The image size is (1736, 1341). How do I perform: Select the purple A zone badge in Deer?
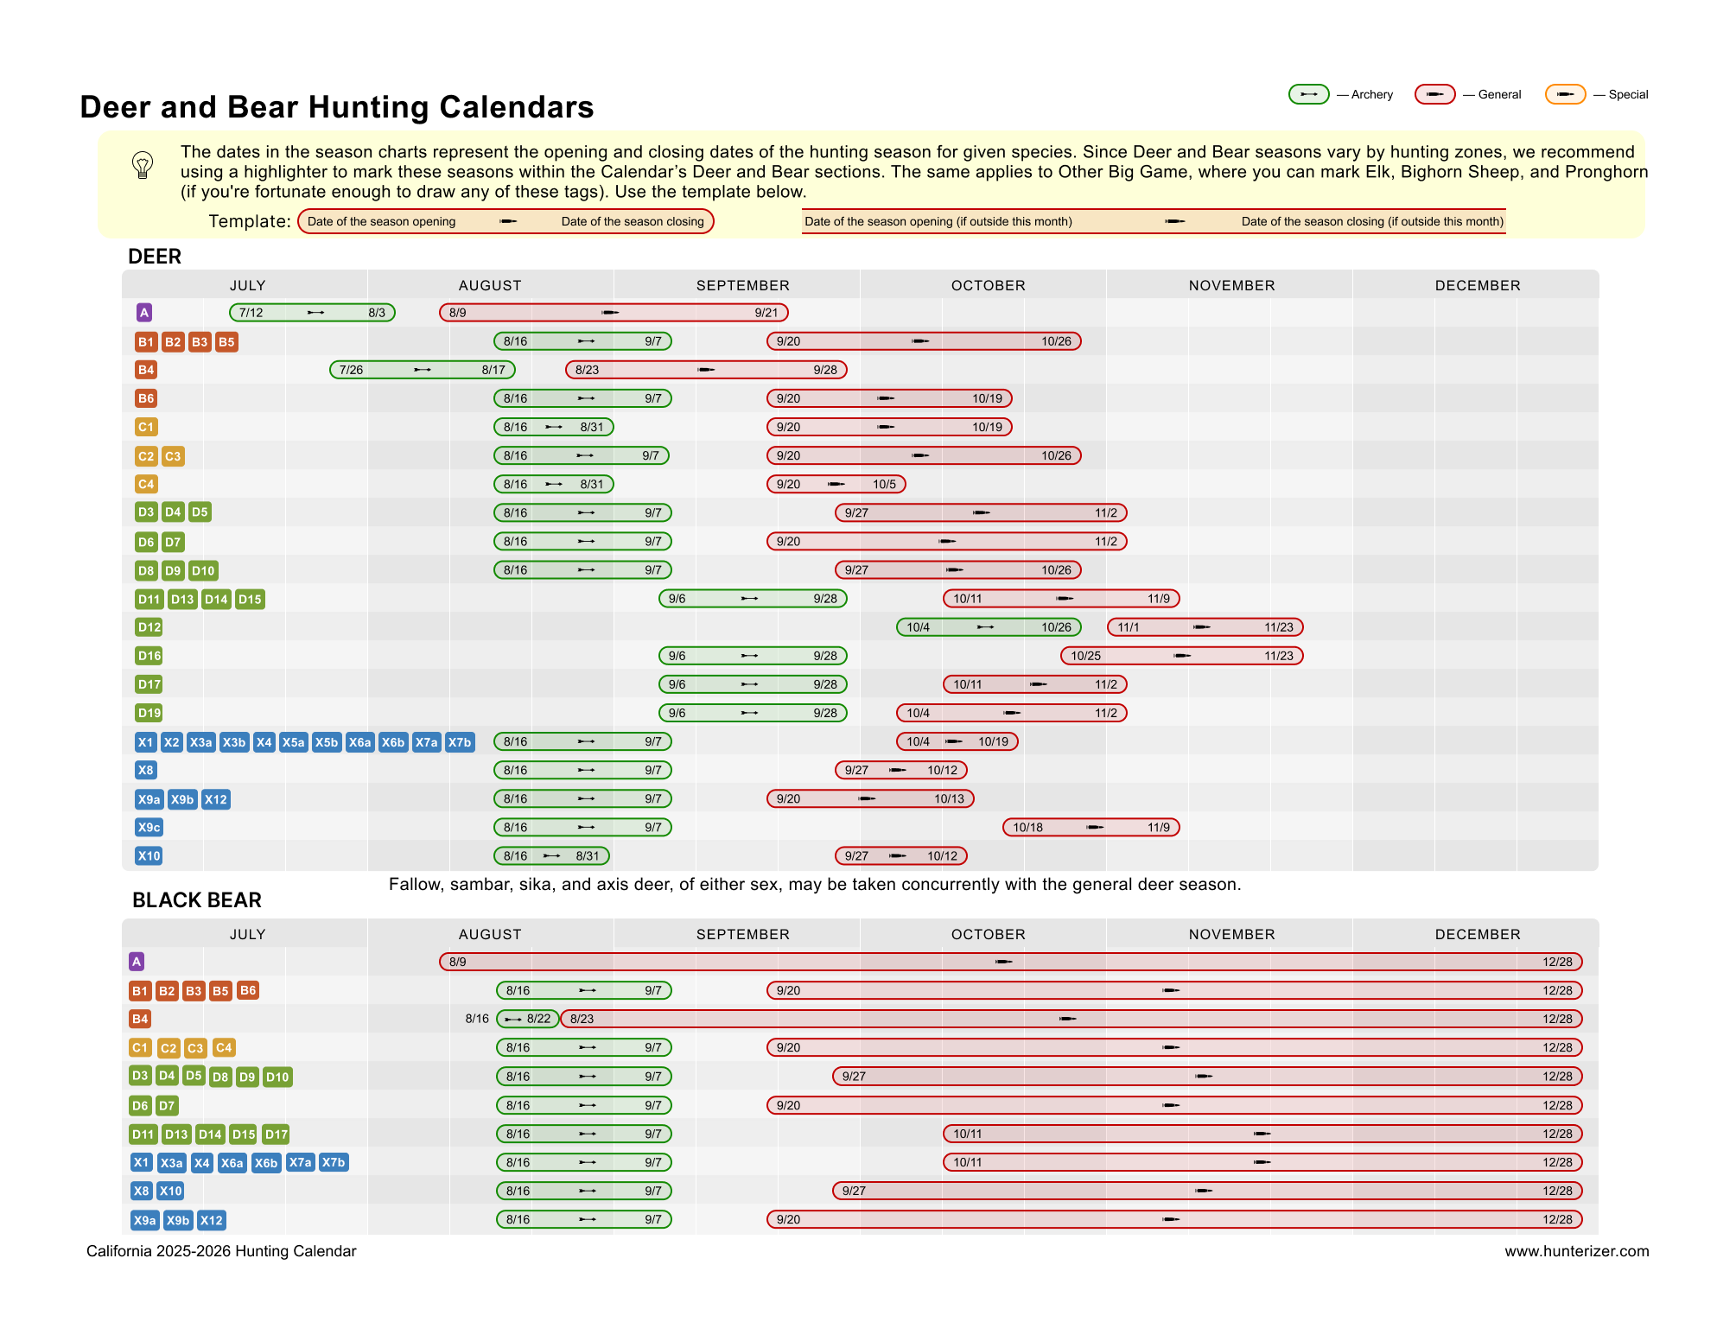point(144,313)
